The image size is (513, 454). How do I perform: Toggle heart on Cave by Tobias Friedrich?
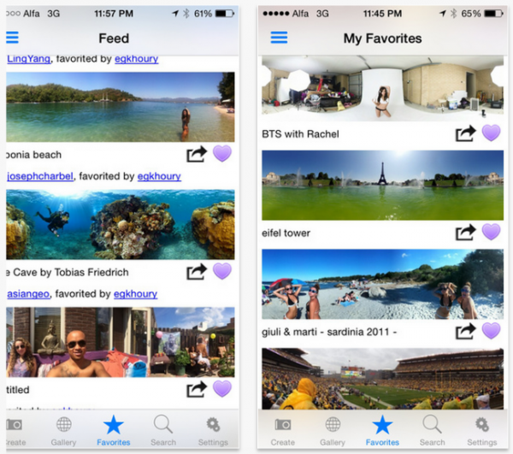coord(222,272)
